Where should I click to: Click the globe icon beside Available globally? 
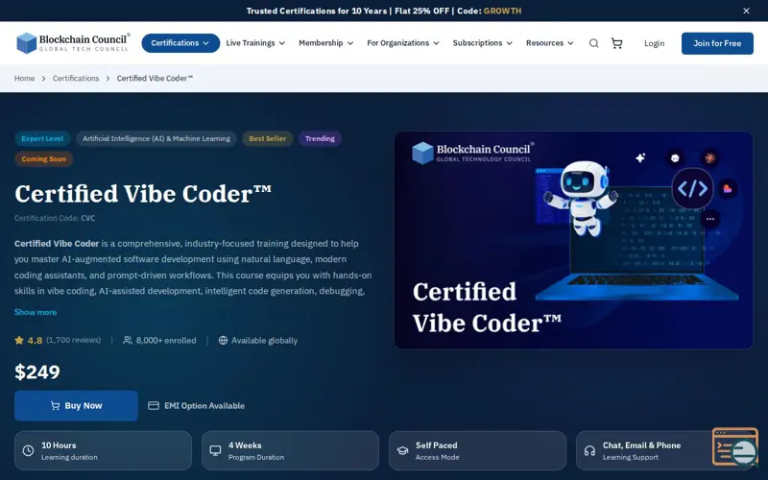[223, 340]
